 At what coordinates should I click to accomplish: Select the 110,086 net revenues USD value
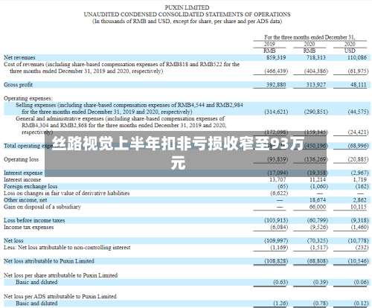click(357, 57)
